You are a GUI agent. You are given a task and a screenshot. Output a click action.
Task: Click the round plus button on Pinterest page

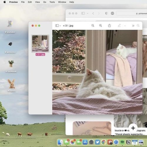(133, 128)
